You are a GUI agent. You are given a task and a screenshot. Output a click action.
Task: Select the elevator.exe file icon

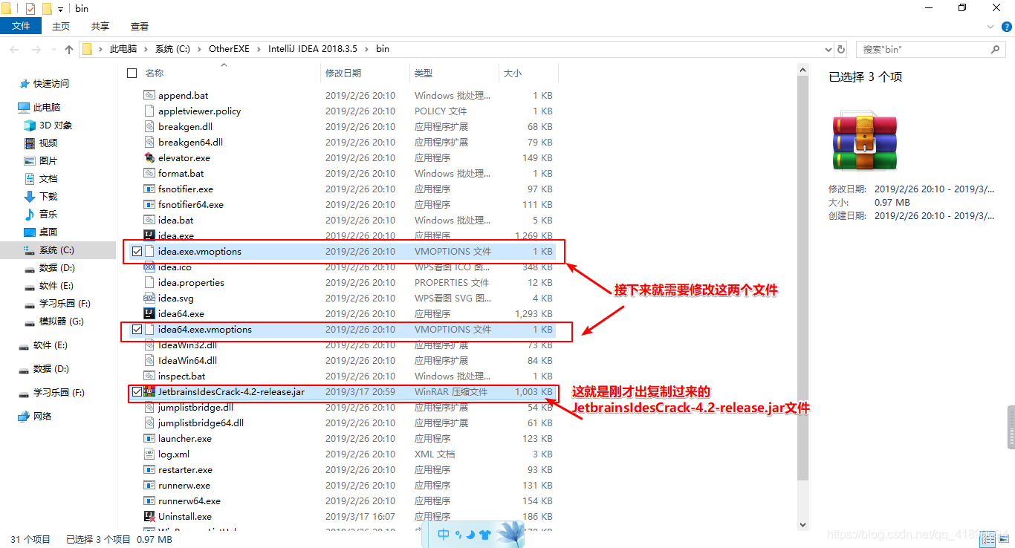click(149, 157)
